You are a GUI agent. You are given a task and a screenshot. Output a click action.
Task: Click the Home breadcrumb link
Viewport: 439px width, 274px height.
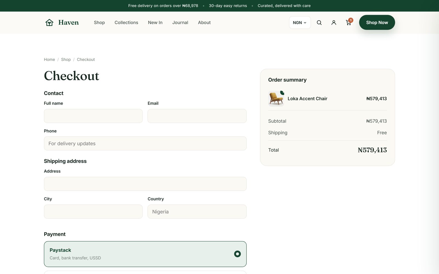pos(49,59)
